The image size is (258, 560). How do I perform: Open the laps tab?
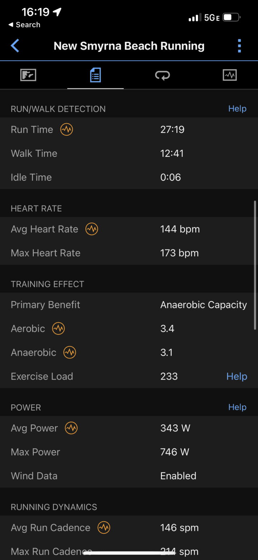click(162, 75)
